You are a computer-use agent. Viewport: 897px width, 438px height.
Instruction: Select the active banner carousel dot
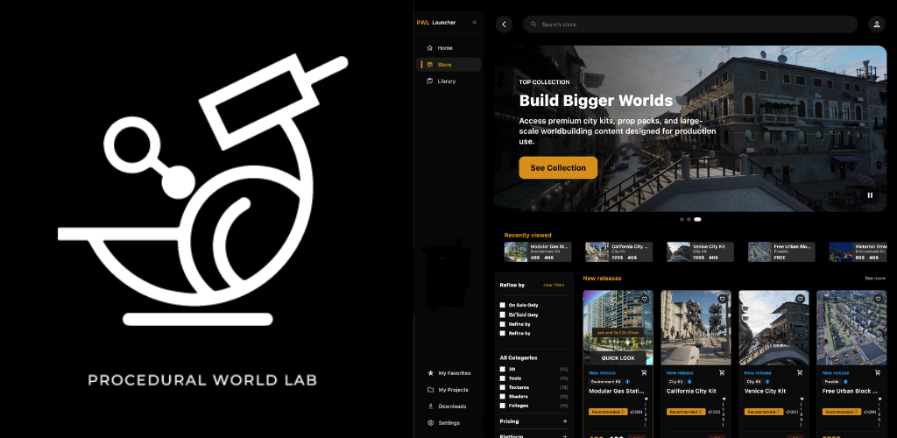point(697,220)
